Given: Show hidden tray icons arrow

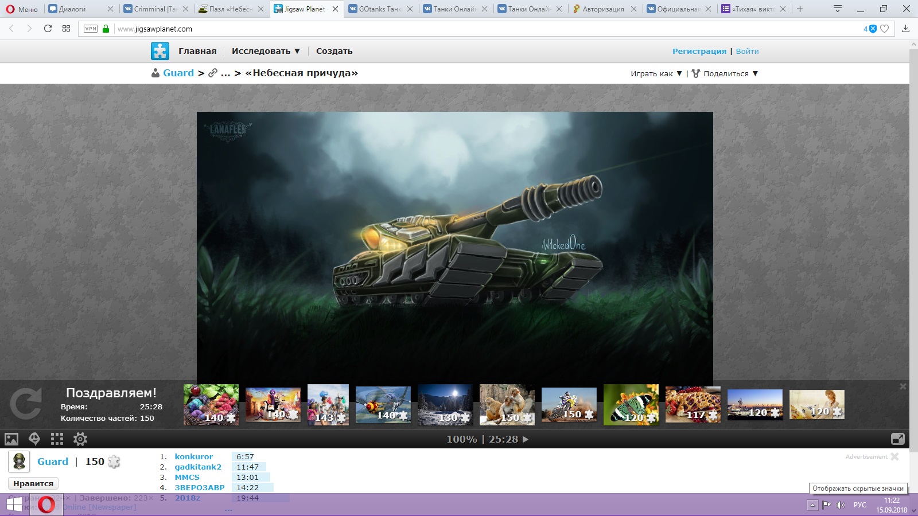Looking at the screenshot, I should coord(812,505).
